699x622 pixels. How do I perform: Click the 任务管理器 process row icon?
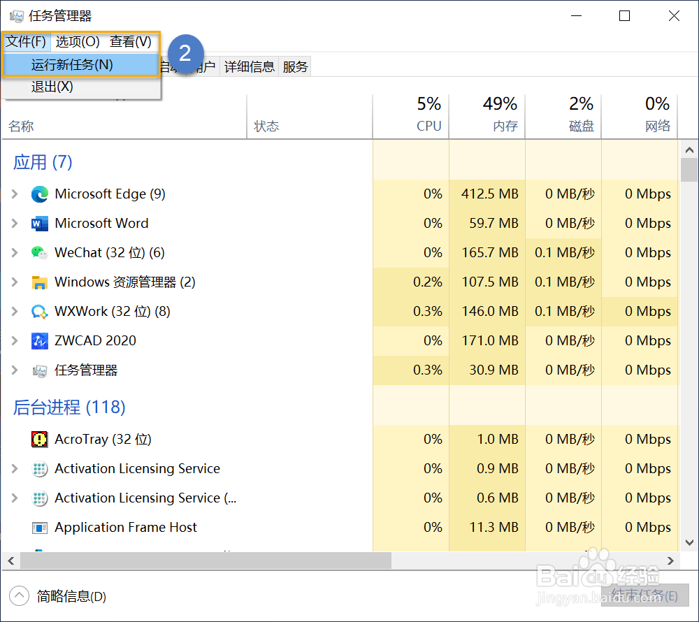click(40, 370)
